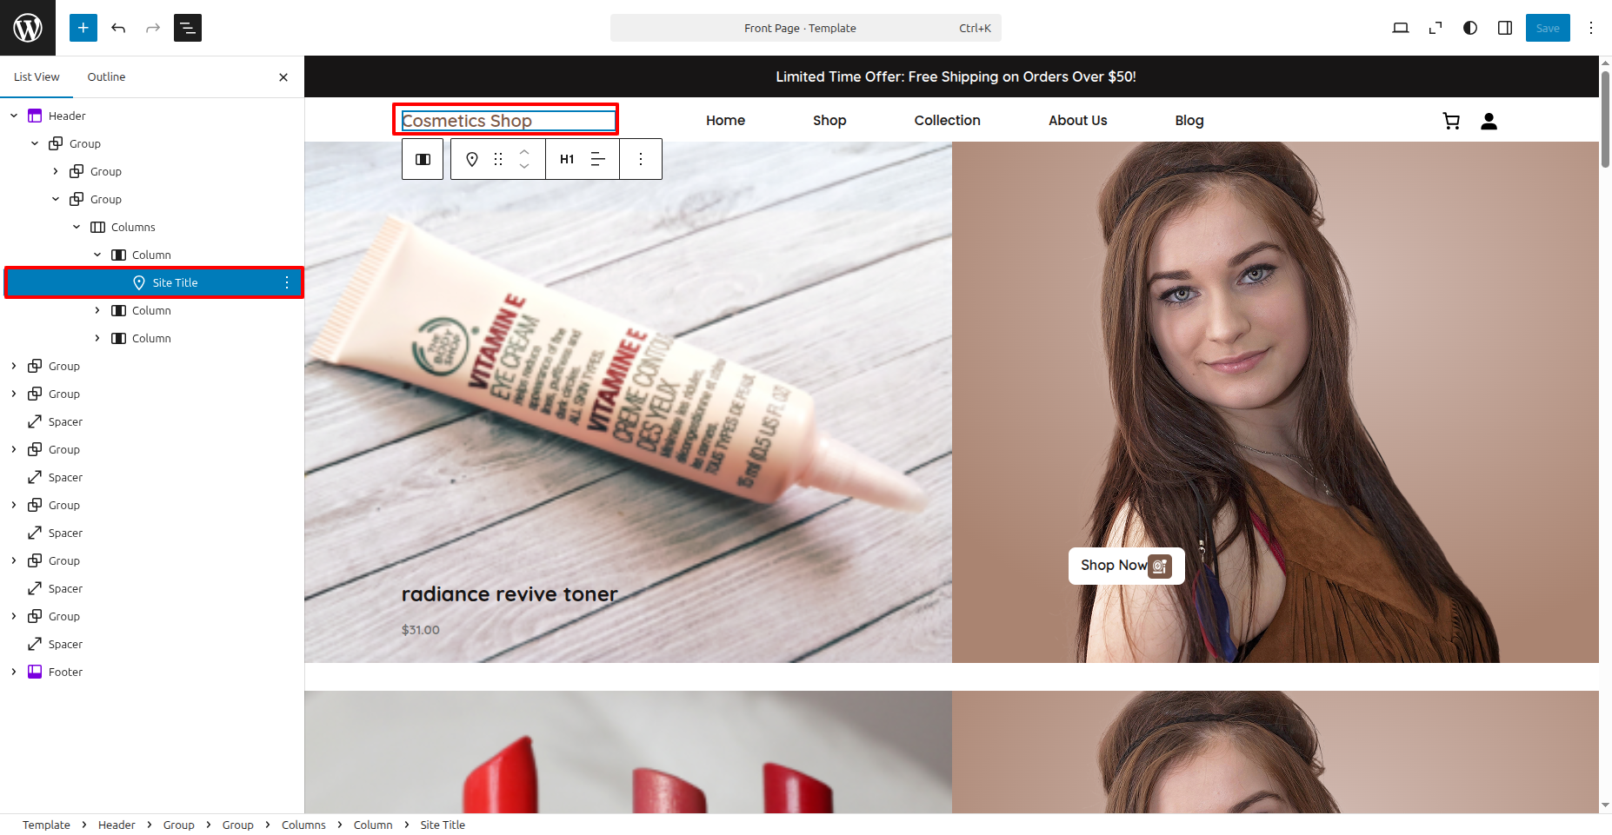Collapse the Columns block in list view
1612x835 pixels.
(77, 227)
